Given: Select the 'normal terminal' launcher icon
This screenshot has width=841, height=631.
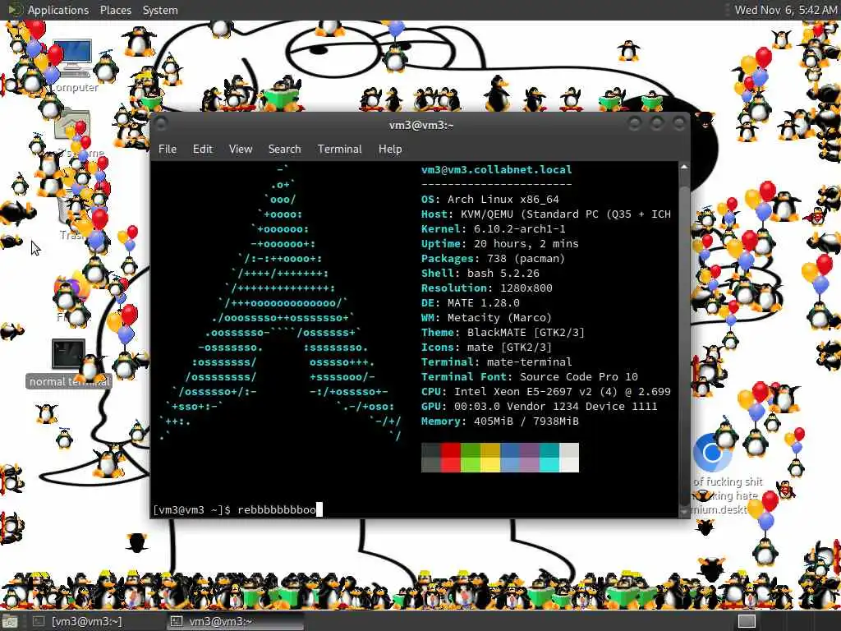Looking at the screenshot, I should point(68,362).
